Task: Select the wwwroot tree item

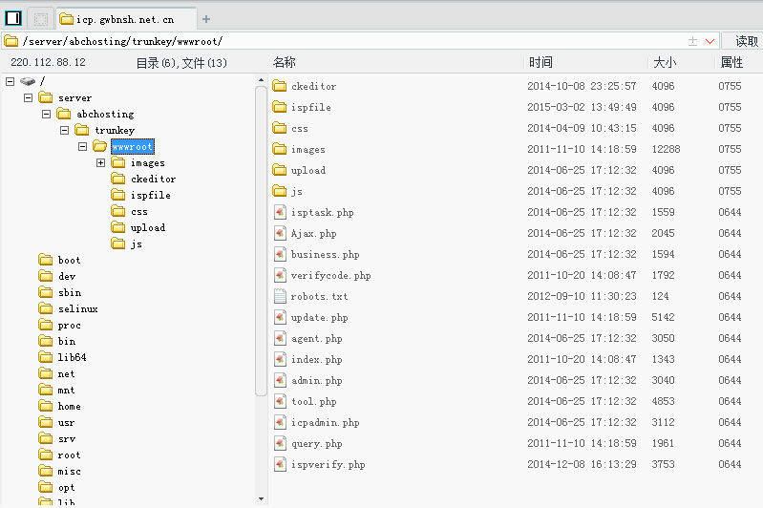Action: pyautogui.click(x=133, y=146)
